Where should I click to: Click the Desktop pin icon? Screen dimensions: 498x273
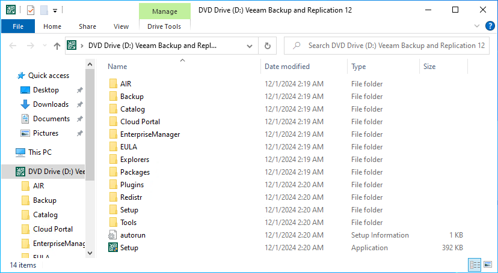[x=80, y=90]
